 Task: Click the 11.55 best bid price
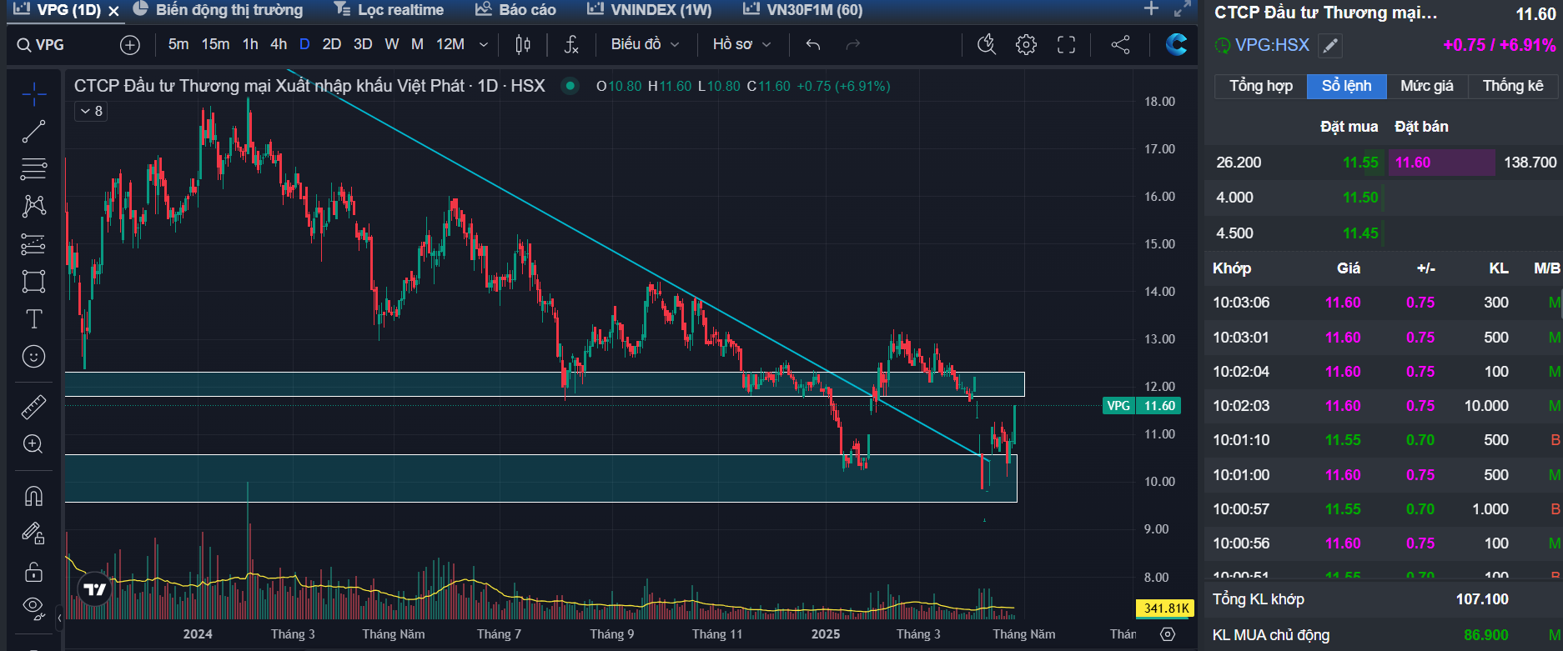click(x=1360, y=163)
